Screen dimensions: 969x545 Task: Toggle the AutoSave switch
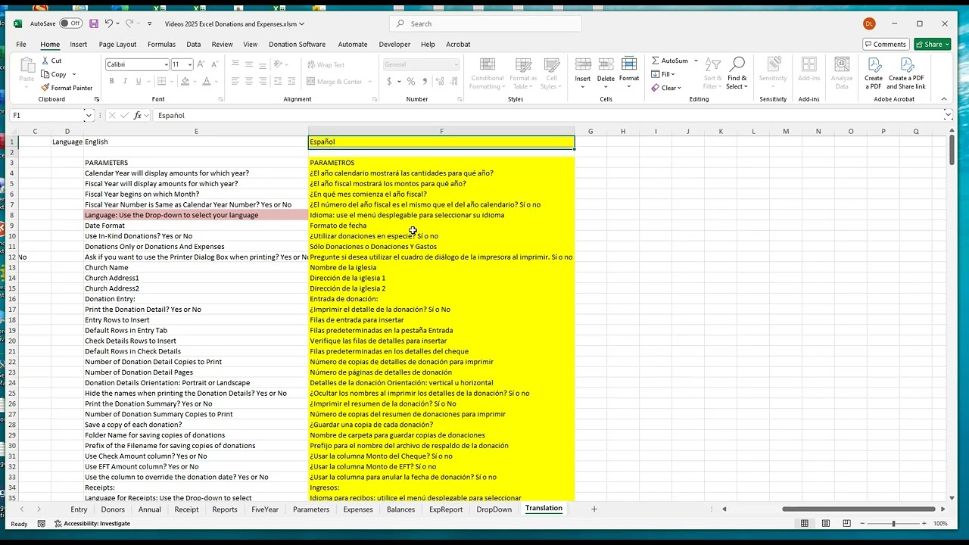[70, 23]
